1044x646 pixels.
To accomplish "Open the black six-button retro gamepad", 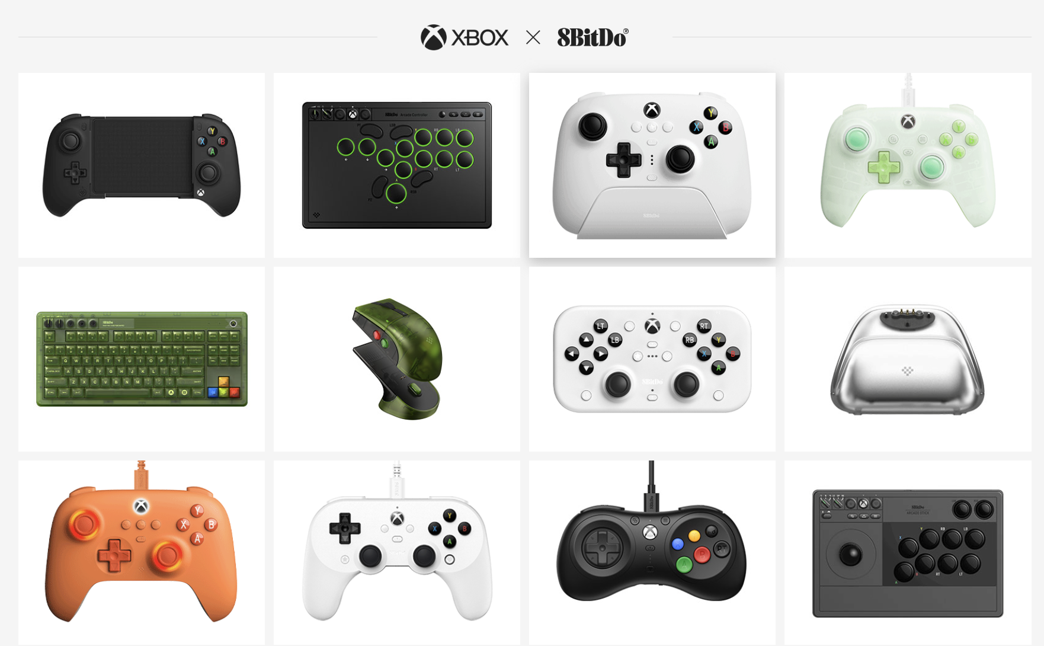I will pos(652,552).
